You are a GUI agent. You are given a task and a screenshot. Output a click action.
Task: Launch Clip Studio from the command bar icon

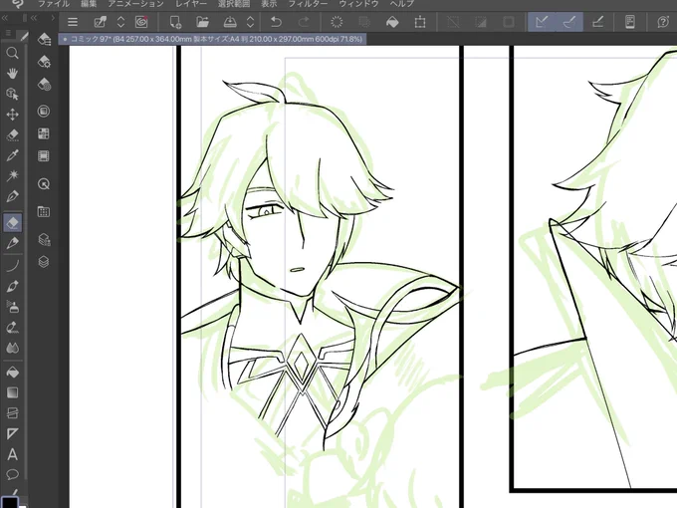click(x=101, y=22)
